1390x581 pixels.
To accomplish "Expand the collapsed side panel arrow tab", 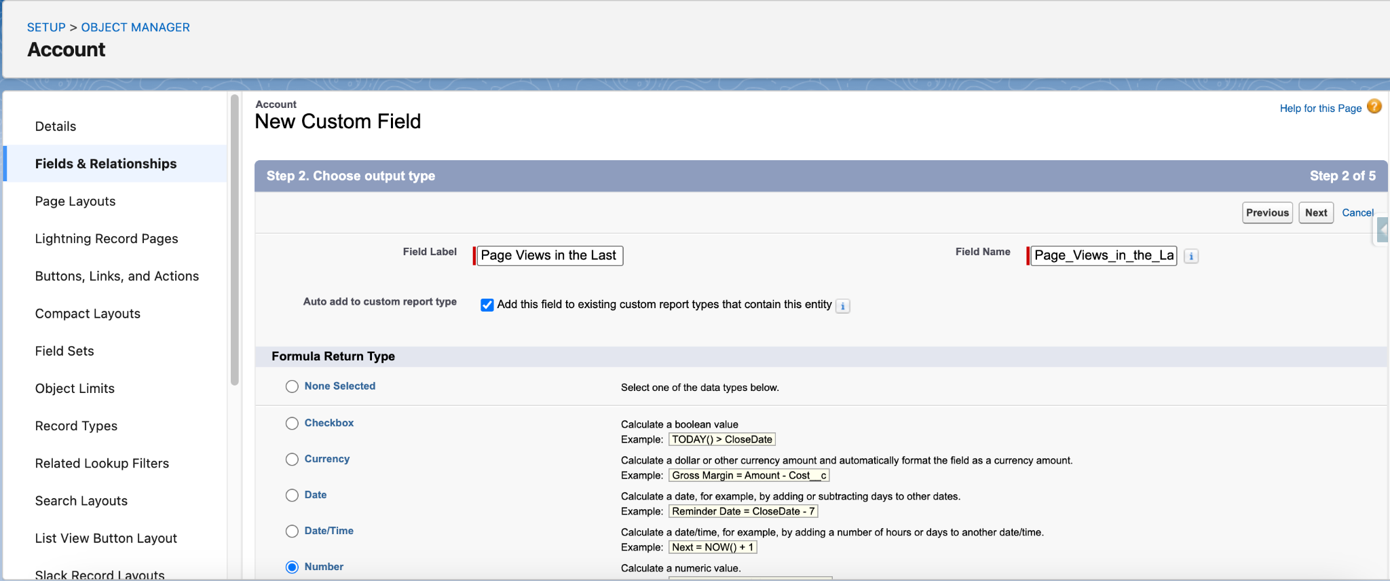I will (x=1383, y=229).
